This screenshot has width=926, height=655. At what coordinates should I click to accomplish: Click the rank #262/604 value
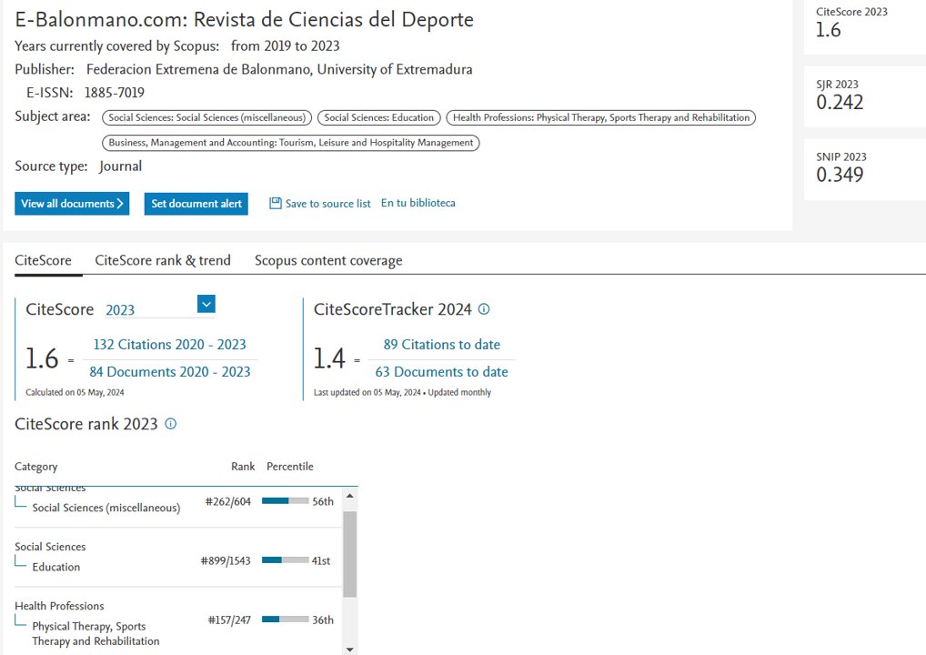[x=228, y=501]
